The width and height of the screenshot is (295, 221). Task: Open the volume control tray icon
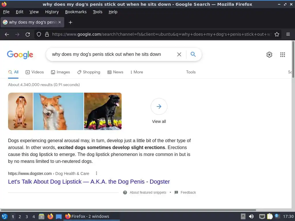251,216
